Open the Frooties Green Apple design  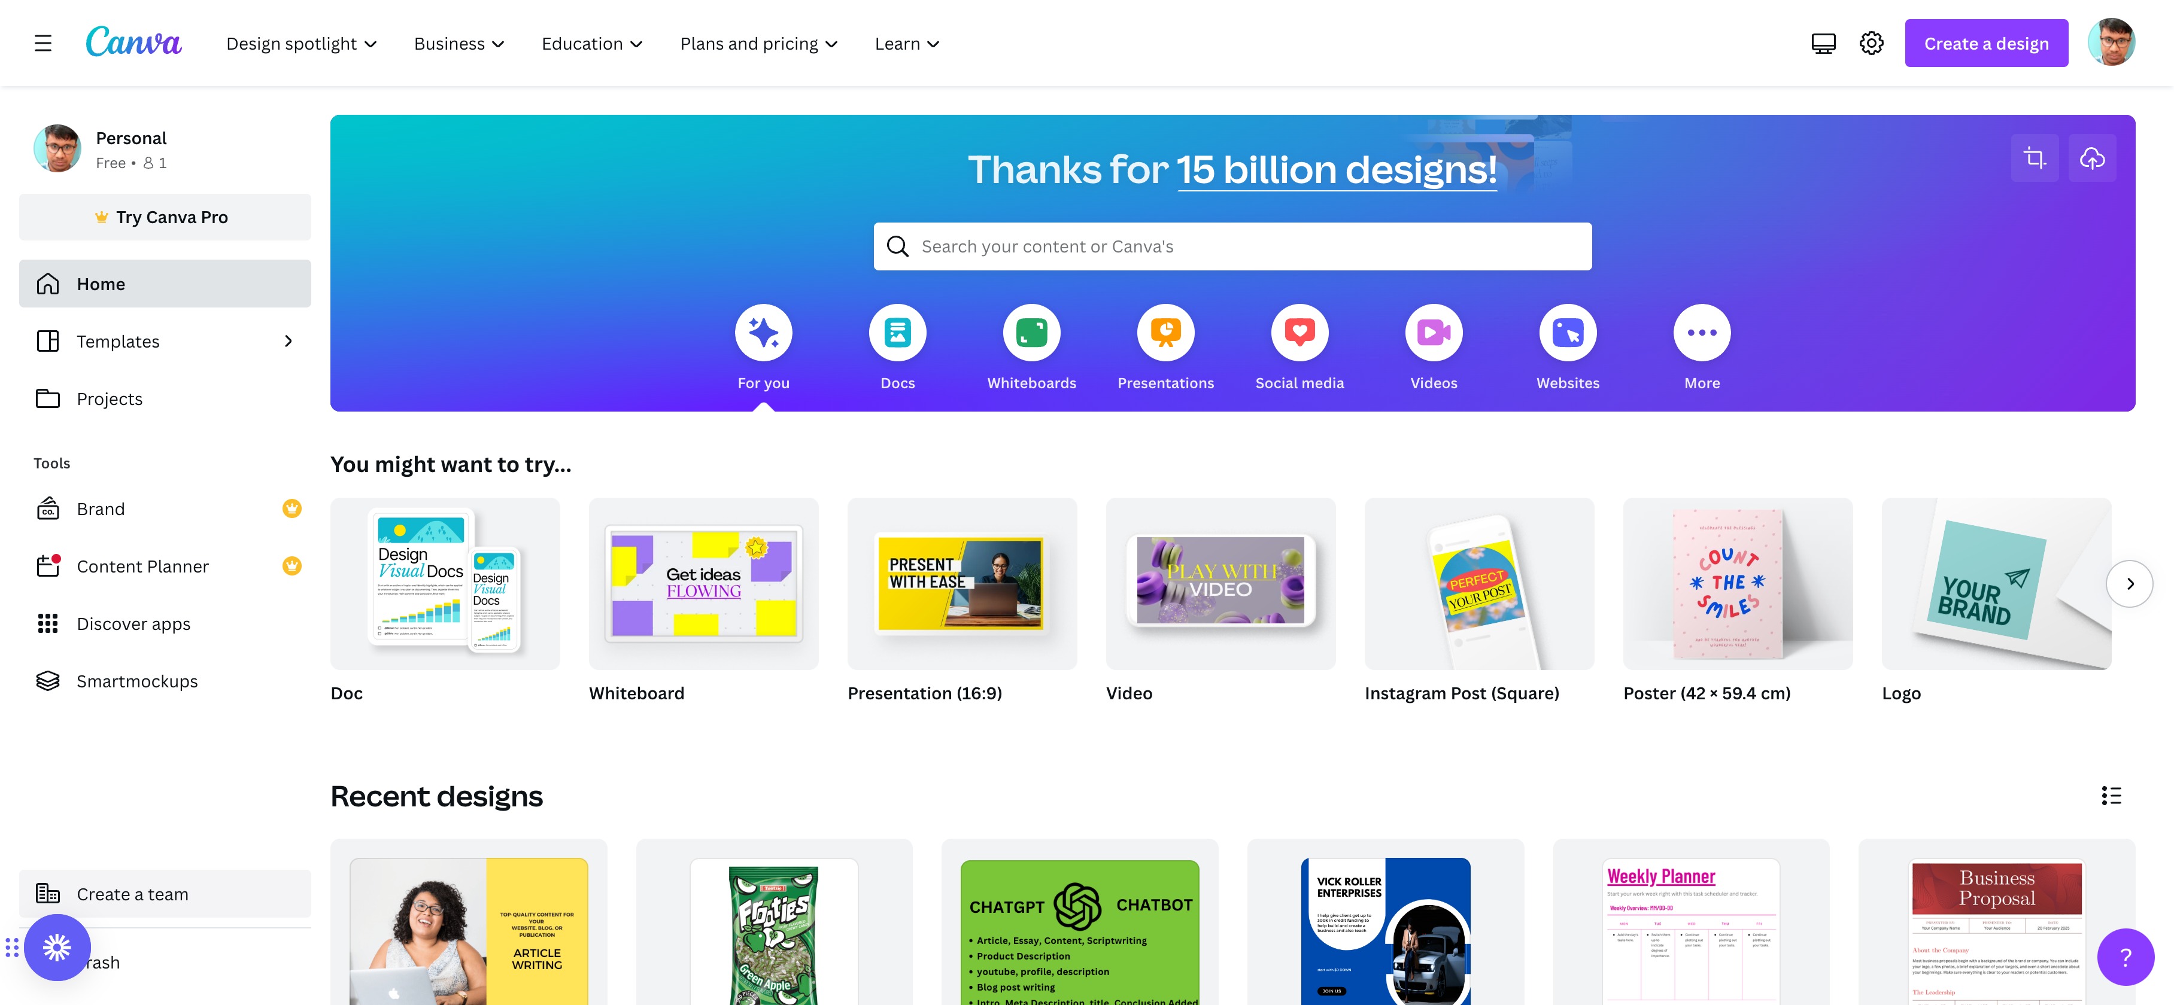pos(774,922)
